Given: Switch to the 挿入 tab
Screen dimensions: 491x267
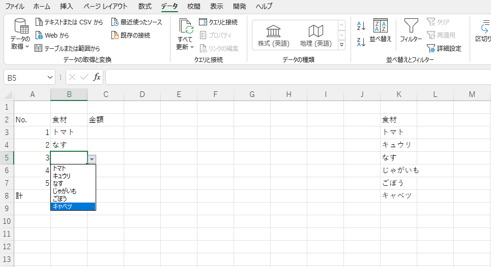Looking at the screenshot, I should click(66, 6).
